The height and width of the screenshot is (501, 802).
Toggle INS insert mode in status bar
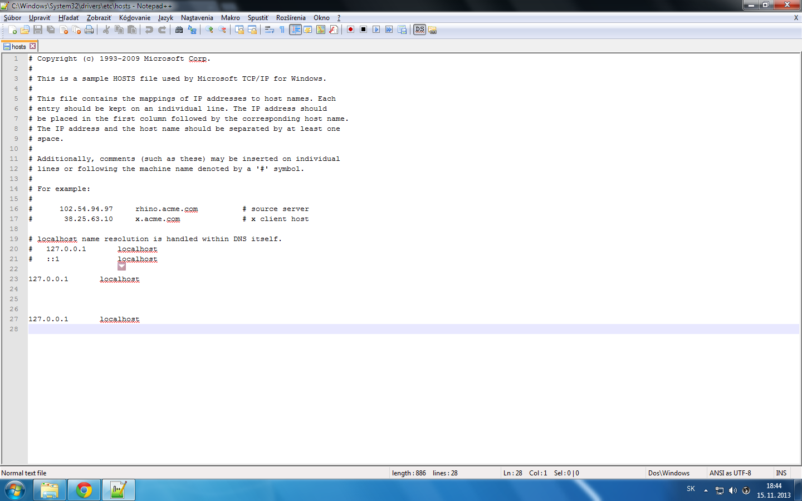coord(781,473)
